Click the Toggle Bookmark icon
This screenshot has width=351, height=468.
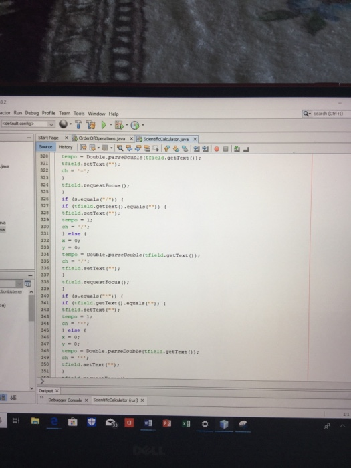[x=185, y=148]
